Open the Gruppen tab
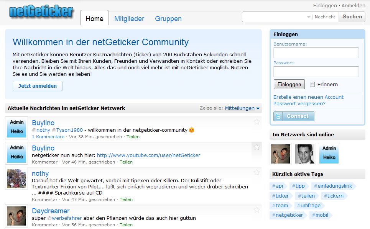Viewport: 370px width, 229px height. tap(168, 19)
